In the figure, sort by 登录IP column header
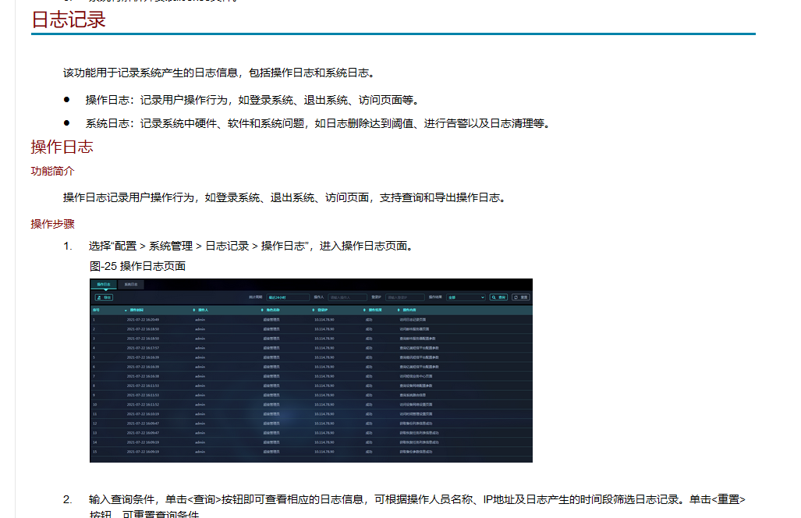Screen dimensions: 801x518 (321, 310)
